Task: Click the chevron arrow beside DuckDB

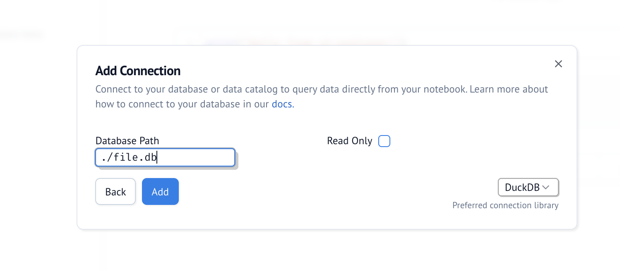Action: click(x=546, y=188)
